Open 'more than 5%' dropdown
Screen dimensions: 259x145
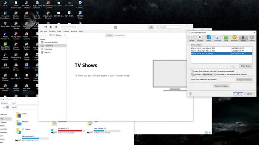pos(209,75)
